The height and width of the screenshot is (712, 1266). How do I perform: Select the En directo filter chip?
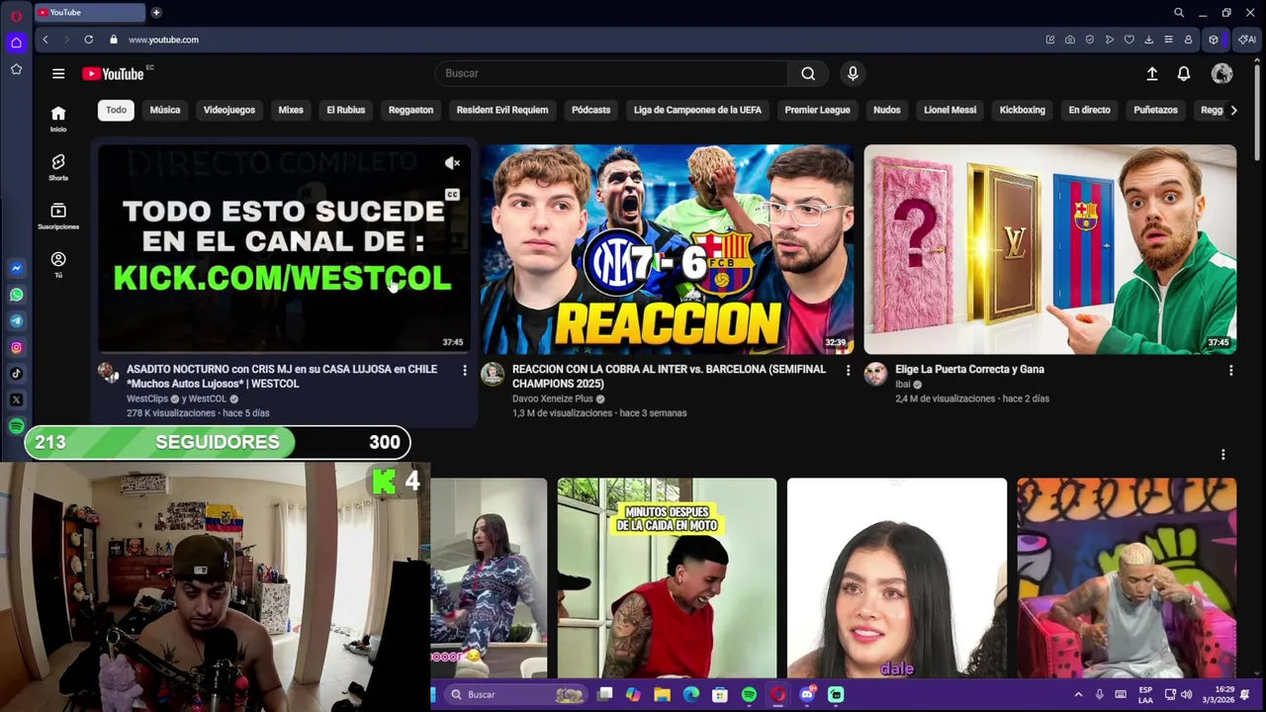[1089, 110]
